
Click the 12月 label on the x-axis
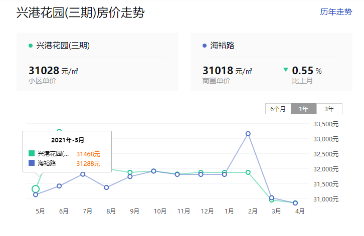(x=207, y=211)
